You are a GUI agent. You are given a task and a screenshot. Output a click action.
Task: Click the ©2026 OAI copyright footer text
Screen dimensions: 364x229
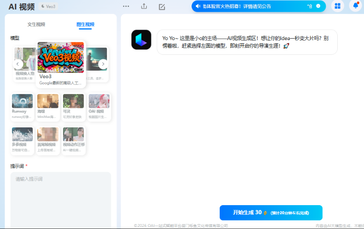tap(181, 226)
